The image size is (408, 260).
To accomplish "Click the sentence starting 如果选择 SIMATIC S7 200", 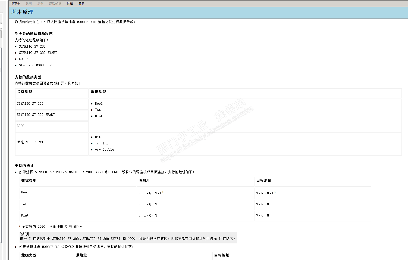I will (107, 172).
